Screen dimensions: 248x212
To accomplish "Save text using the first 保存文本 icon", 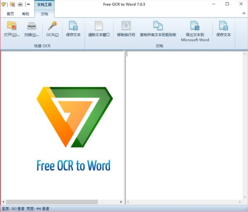I will [73, 29].
